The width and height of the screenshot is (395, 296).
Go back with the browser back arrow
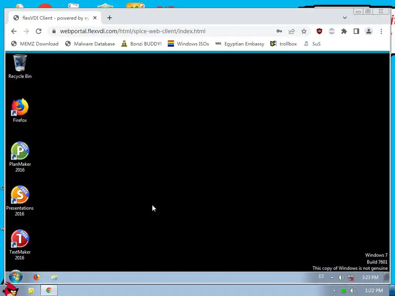coord(14,31)
